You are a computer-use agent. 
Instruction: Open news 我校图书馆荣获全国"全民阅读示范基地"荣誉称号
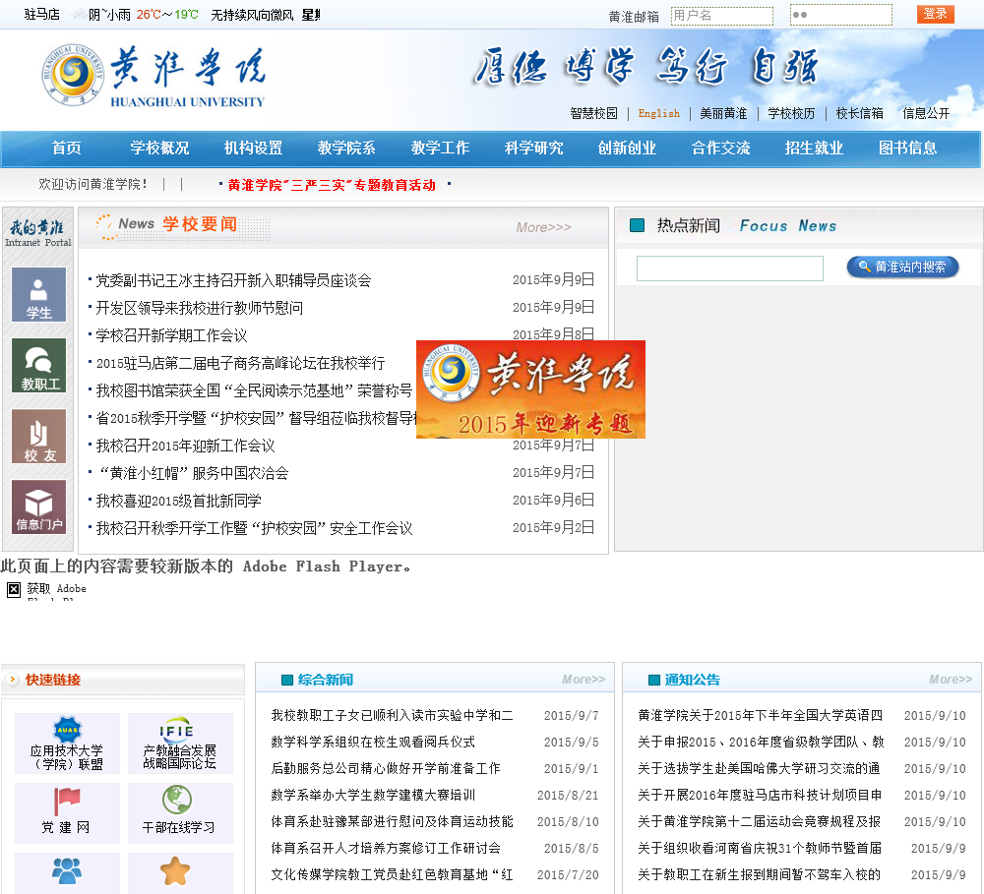click(x=254, y=390)
